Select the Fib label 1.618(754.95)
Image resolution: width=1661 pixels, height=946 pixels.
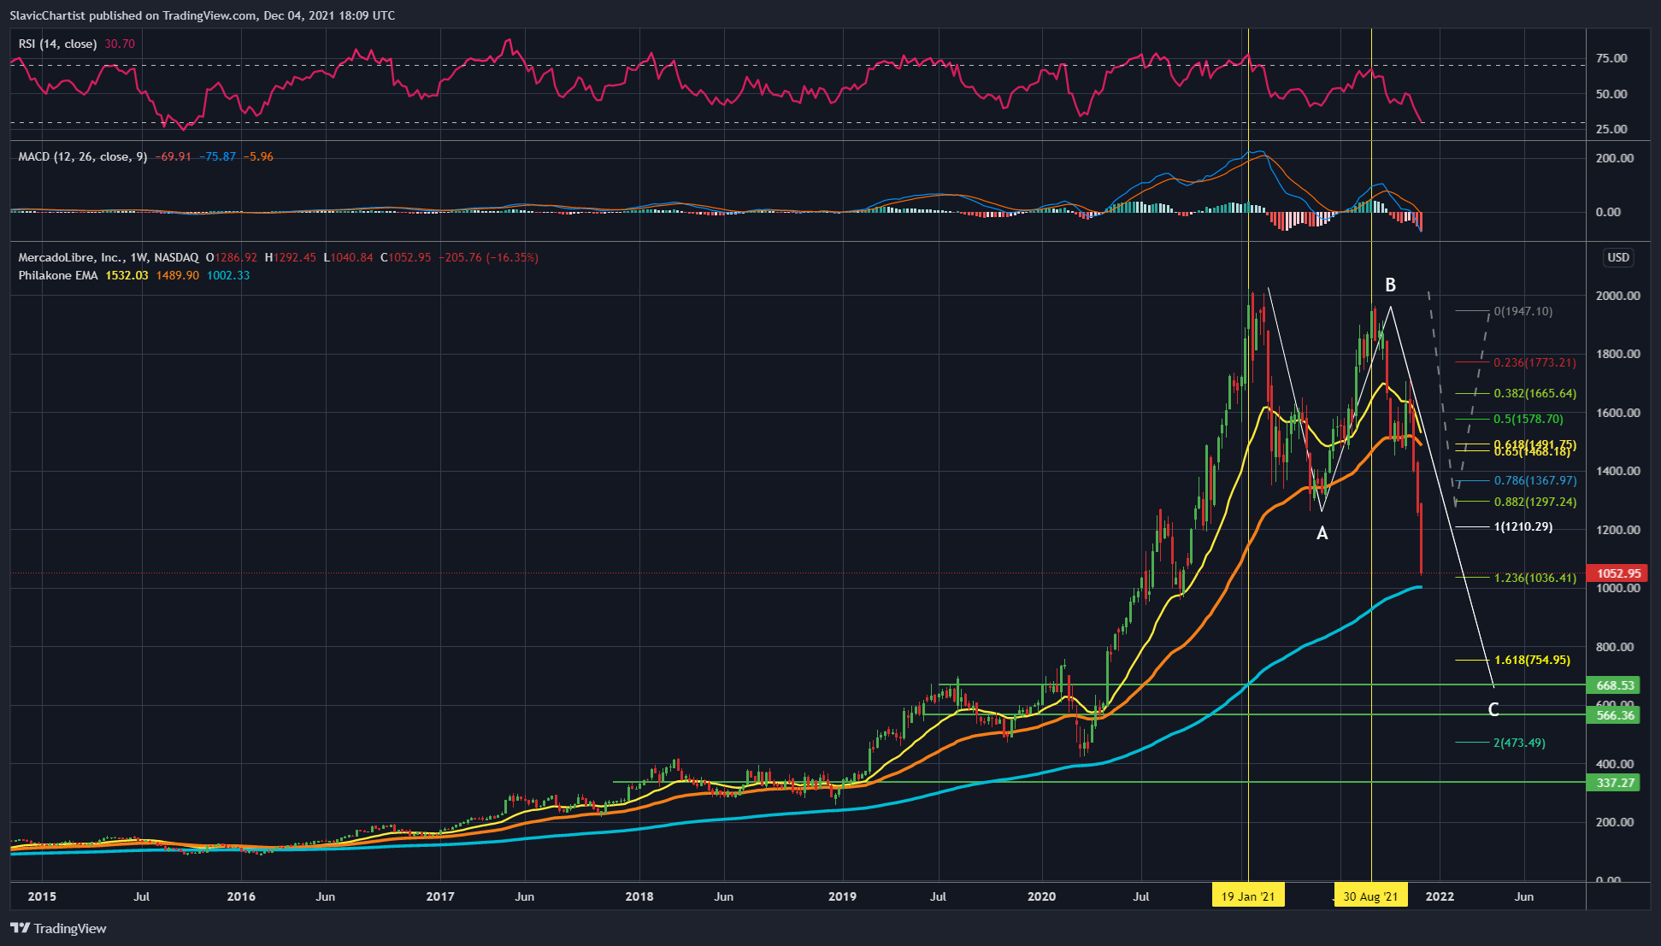coord(1532,660)
